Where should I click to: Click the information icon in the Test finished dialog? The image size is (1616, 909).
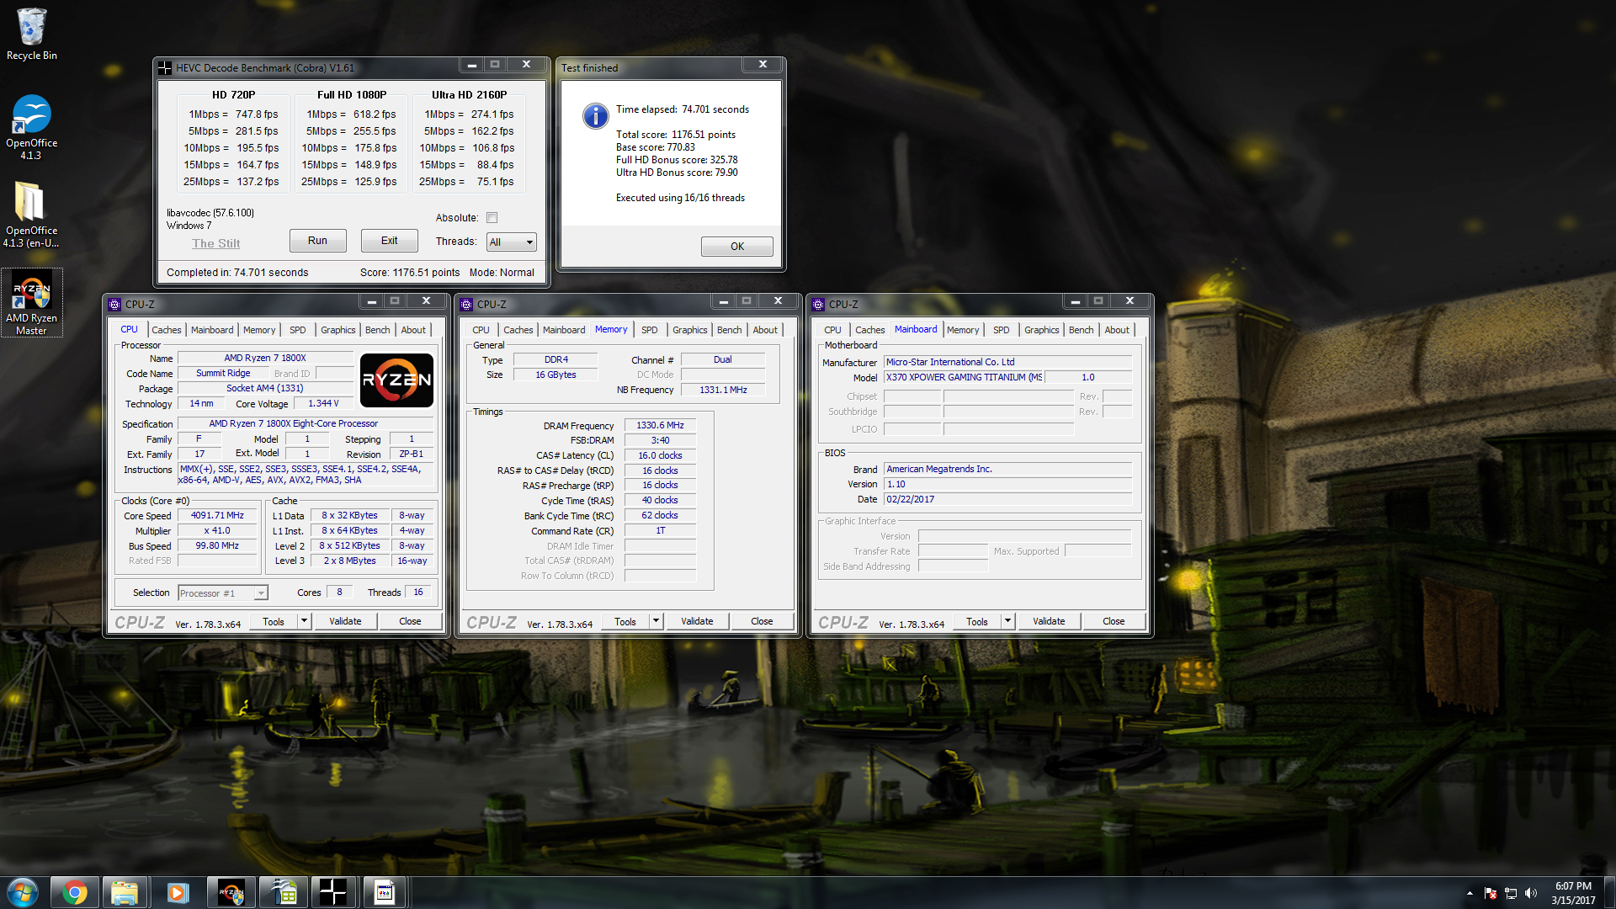tap(595, 116)
